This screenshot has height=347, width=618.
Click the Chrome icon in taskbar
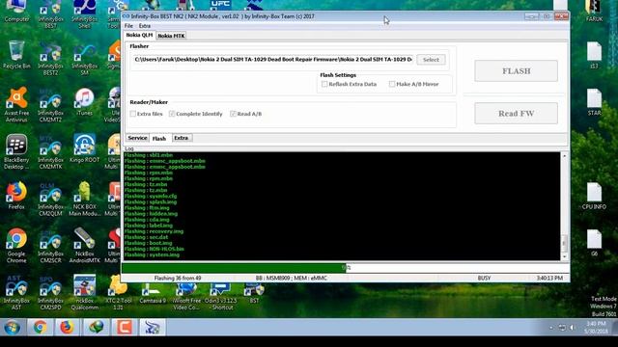tap(40, 328)
